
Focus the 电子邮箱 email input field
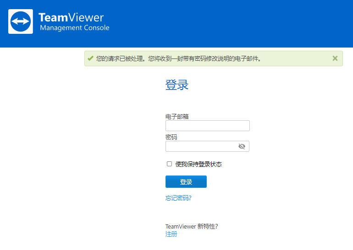(207, 125)
